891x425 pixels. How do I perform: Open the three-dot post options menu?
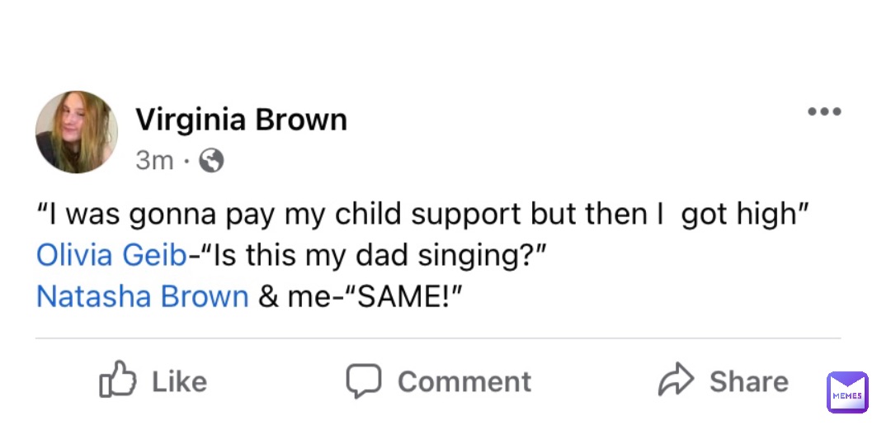823,112
